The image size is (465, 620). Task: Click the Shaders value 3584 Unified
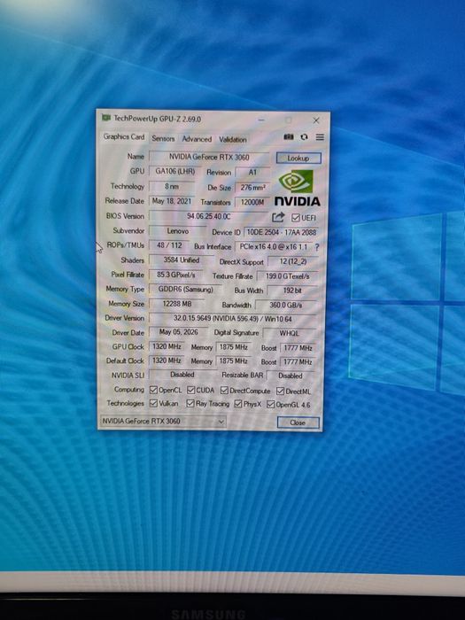coord(181,260)
